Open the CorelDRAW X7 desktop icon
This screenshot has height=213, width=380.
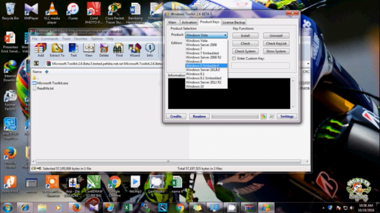pos(94,186)
